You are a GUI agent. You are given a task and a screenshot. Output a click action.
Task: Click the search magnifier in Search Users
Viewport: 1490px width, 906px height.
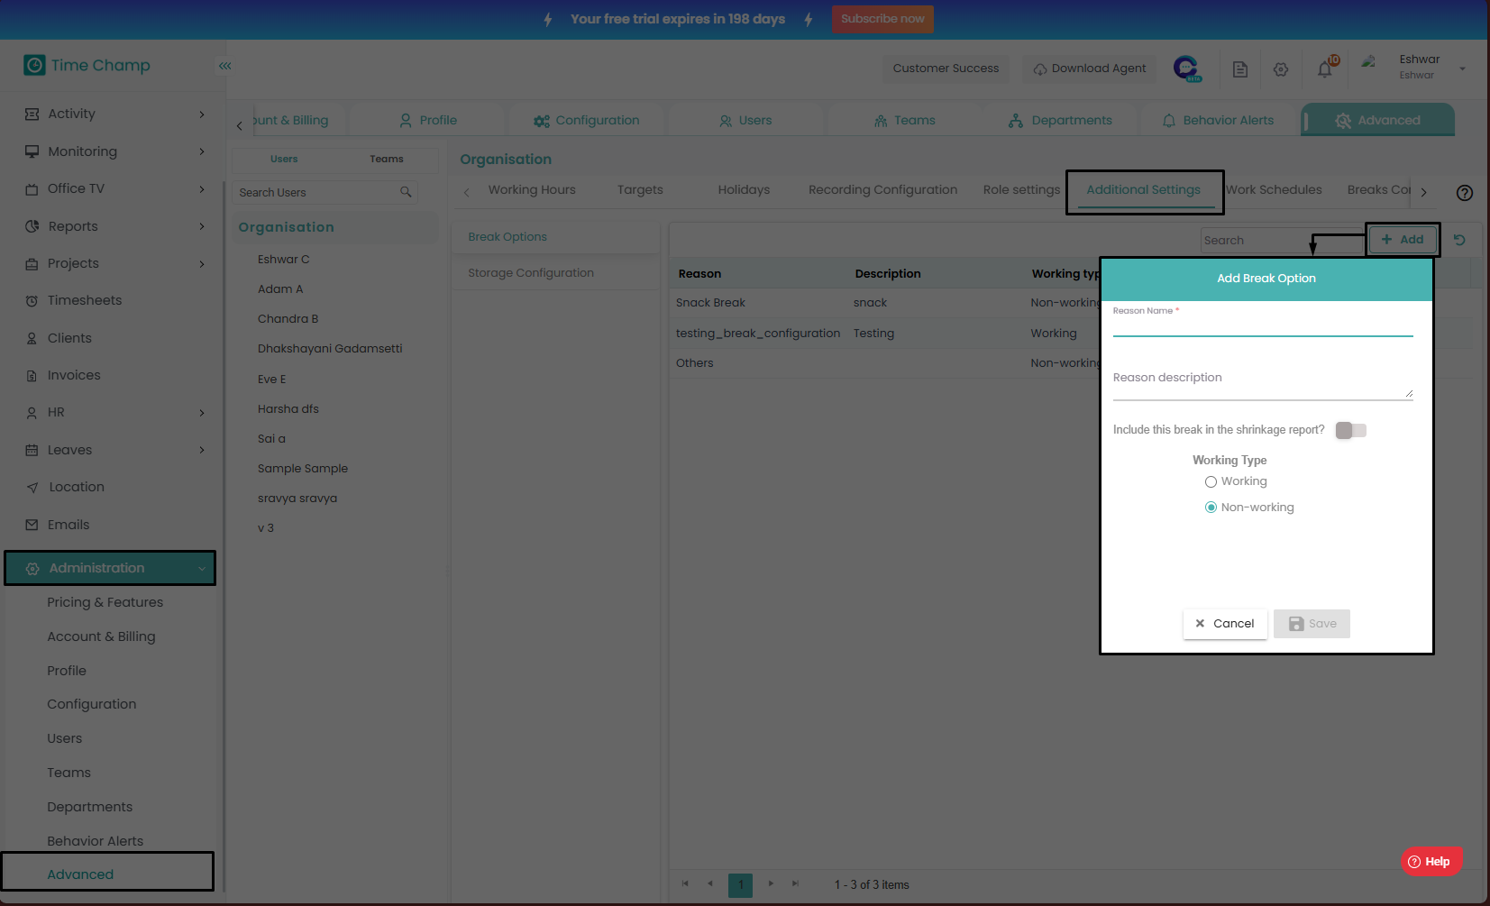406,192
